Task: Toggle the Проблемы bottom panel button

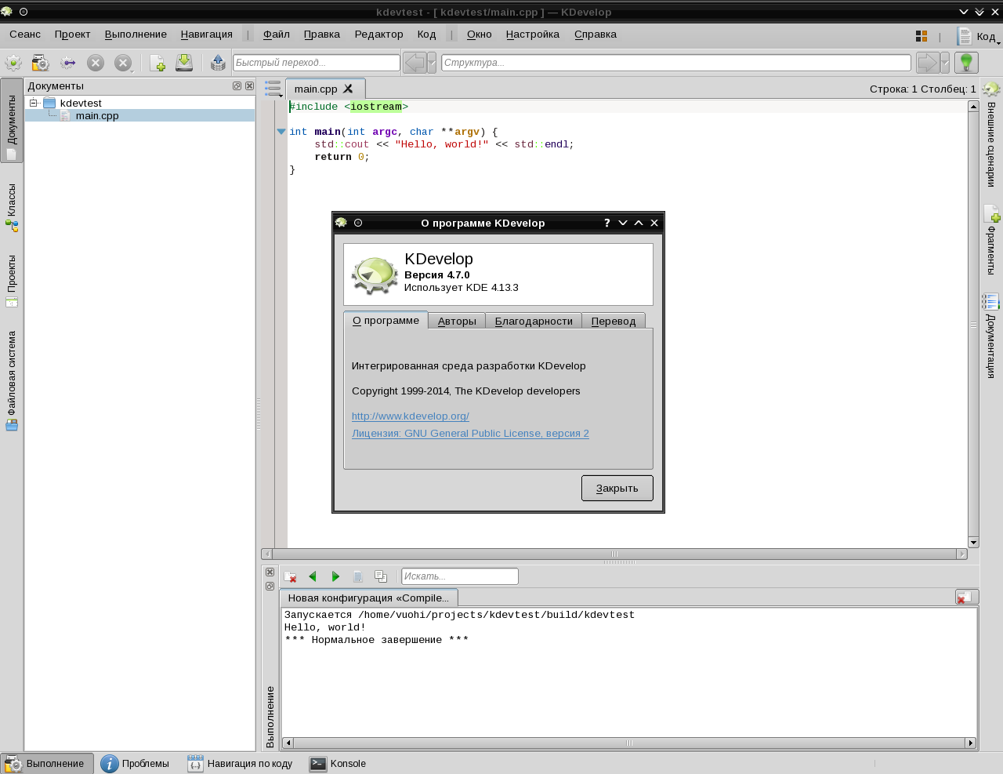Action: [x=136, y=764]
